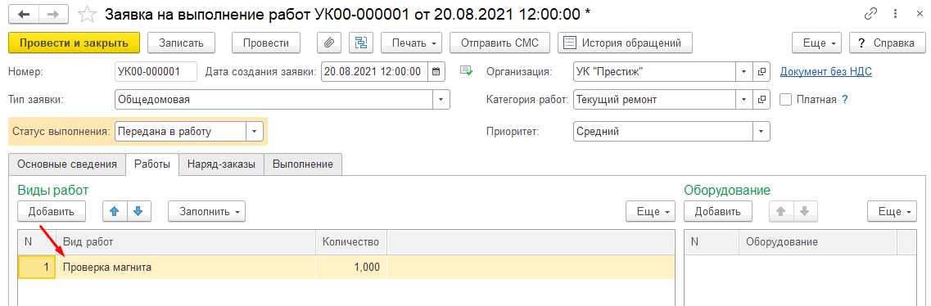Image resolution: width=931 pixels, height=306 pixels.
Task: Click the Вид работ column header
Action: pos(186,242)
